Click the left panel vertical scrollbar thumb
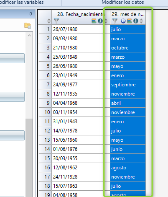 (29, 158)
